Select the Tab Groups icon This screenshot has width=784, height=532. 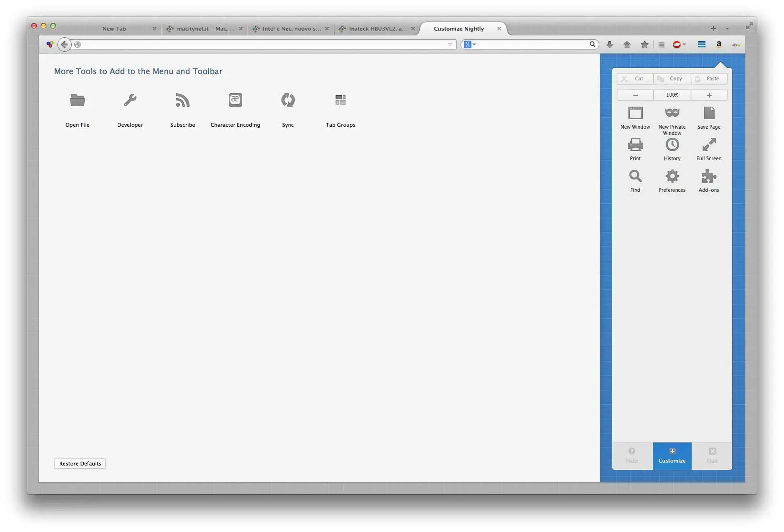point(340,100)
